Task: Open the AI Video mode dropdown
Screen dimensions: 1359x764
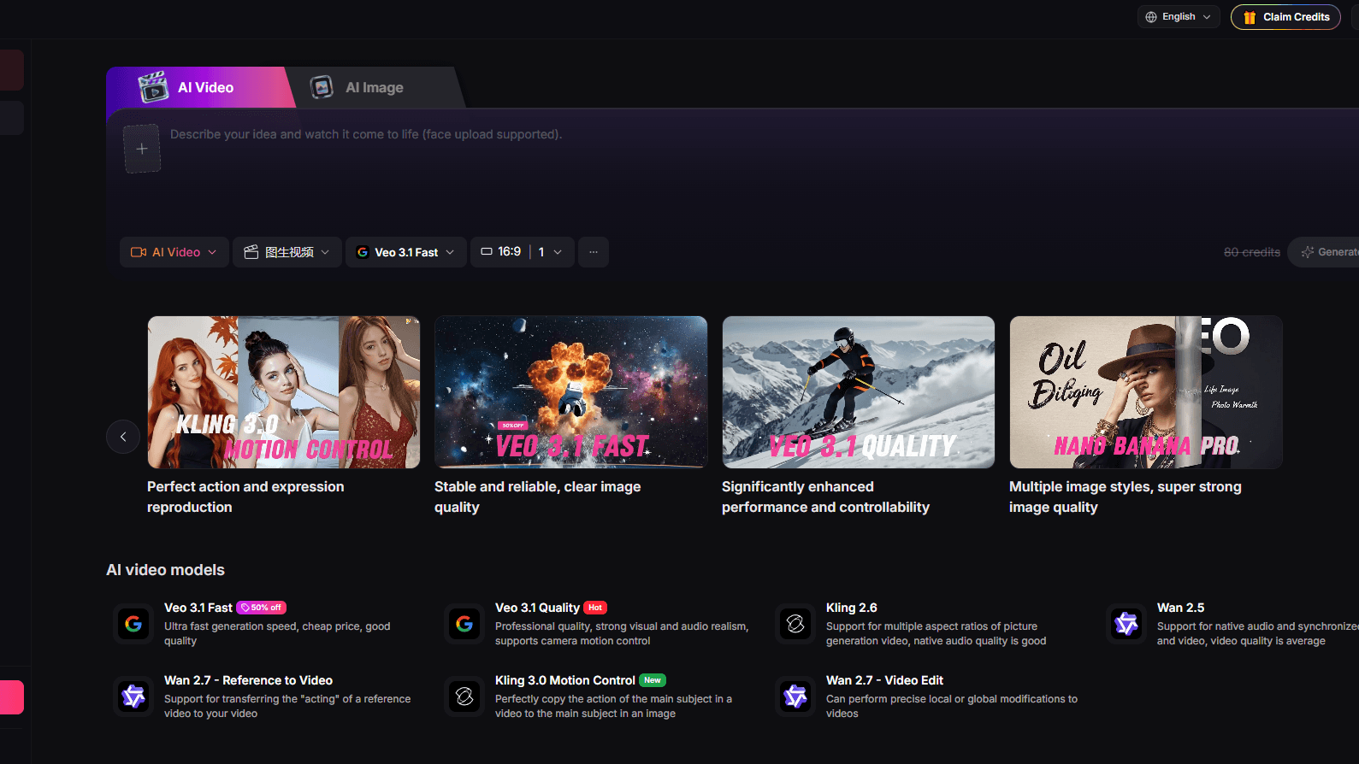Action: pos(174,252)
